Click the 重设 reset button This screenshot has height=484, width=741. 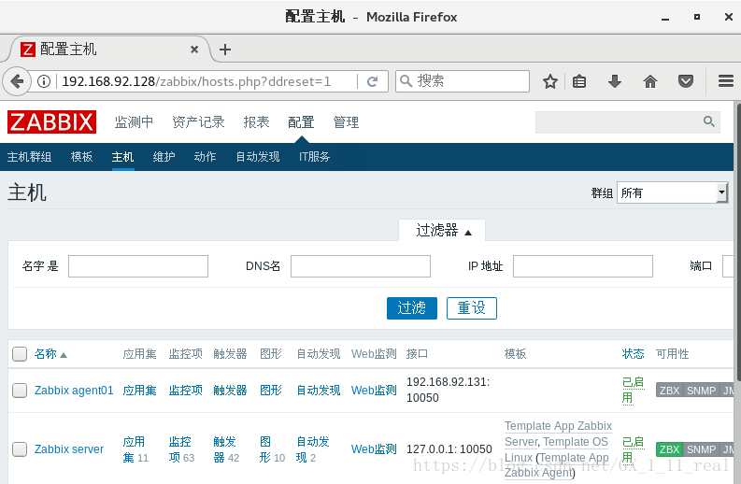[x=472, y=308]
